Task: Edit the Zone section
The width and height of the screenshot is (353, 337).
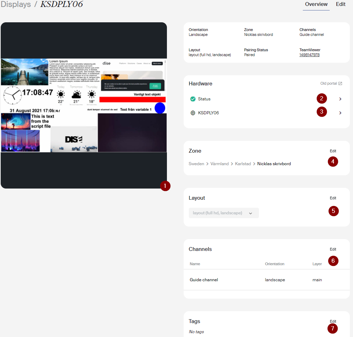Action: tap(333, 151)
